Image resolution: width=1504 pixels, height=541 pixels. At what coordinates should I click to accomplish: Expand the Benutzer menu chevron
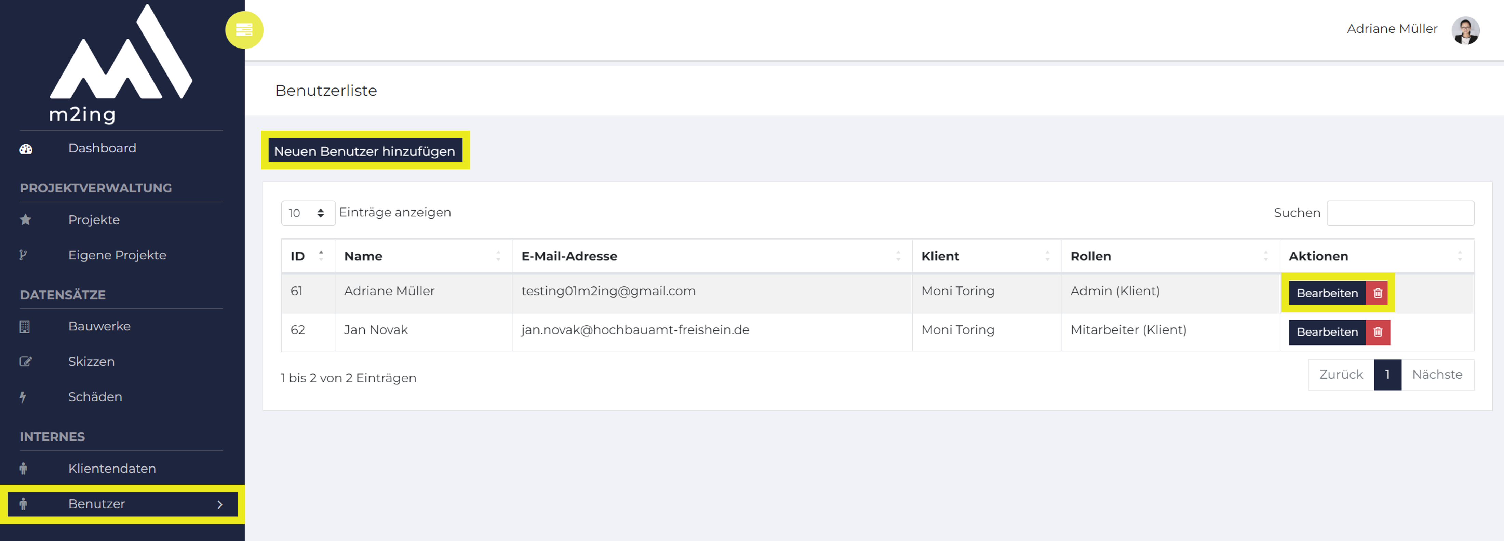tap(220, 505)
